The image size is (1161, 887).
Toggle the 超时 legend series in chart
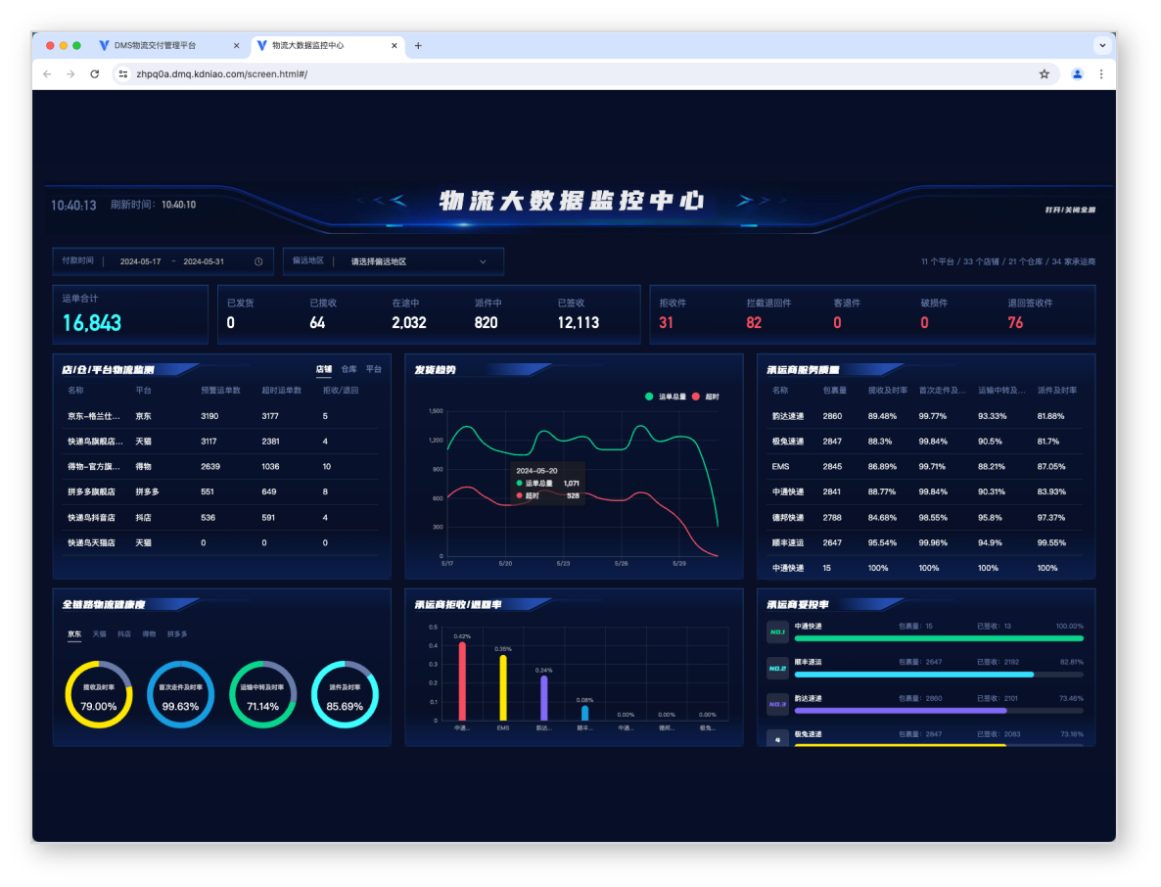[706, 397]
